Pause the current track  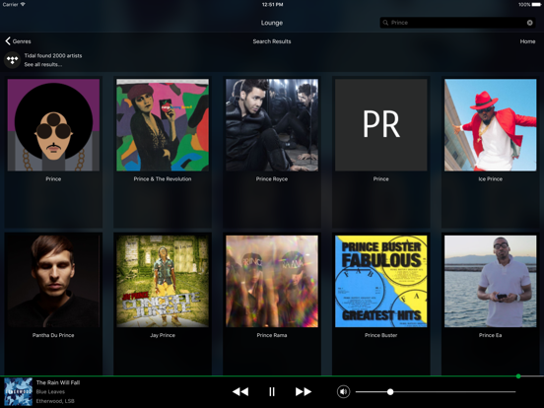point(272,391)
